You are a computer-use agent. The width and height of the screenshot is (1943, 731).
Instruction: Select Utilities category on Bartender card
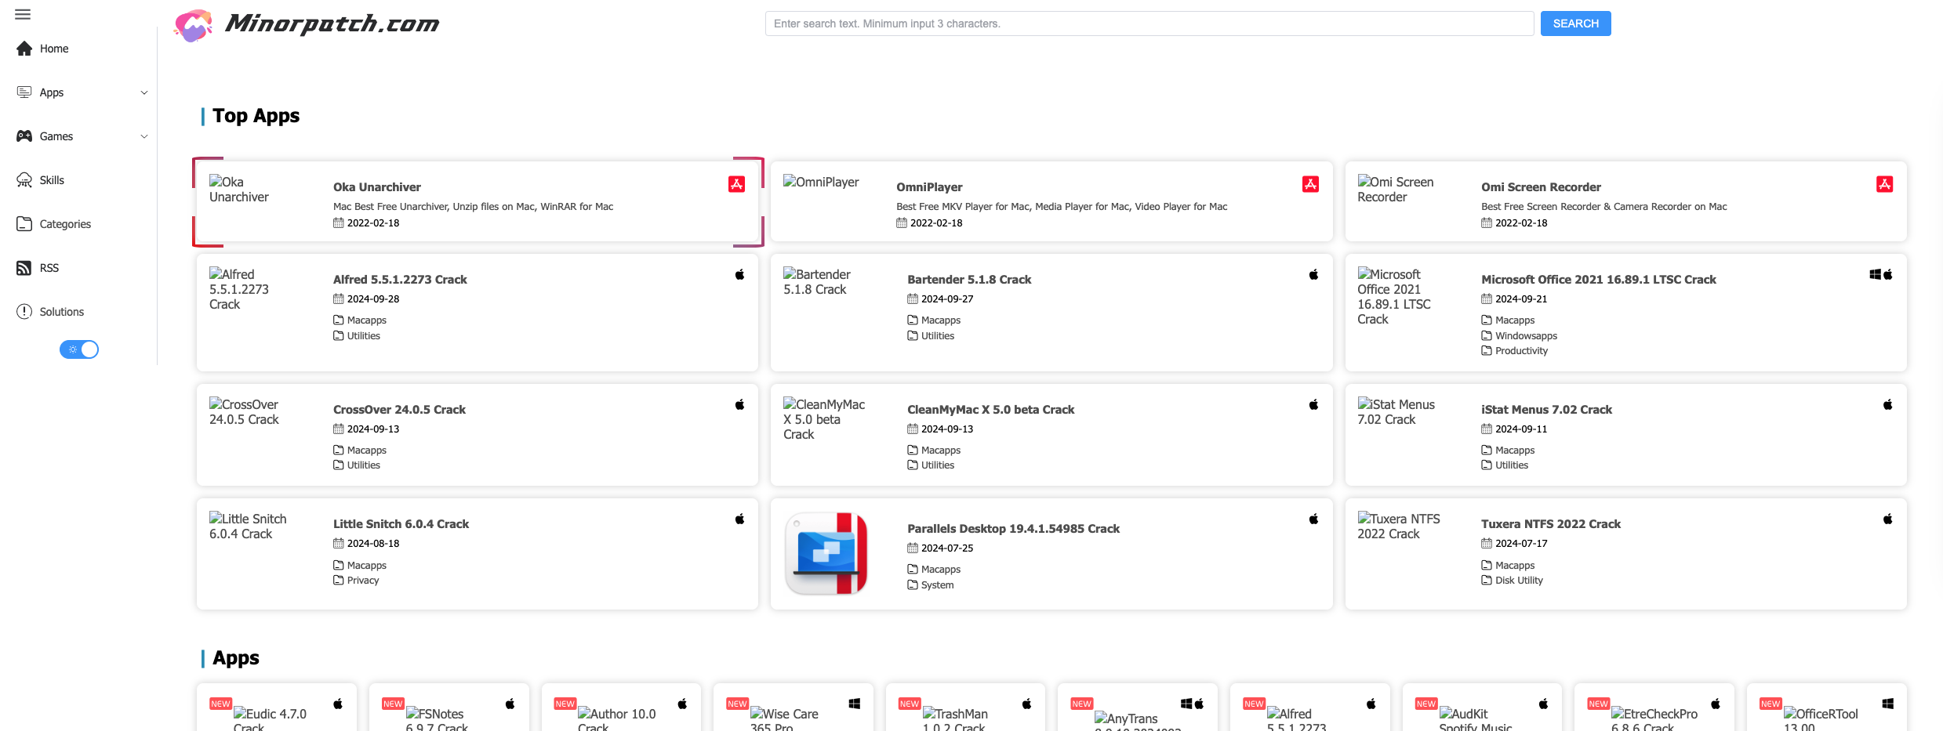coord(938,336)
